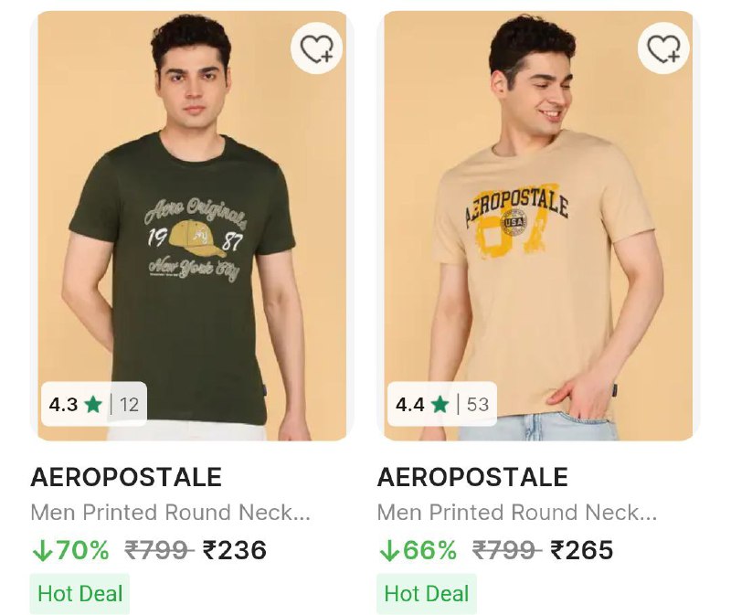Click the Hot Deal tag under ₹265
The height and width of the screenshot is (615, 731).
(x=427, y=594)
